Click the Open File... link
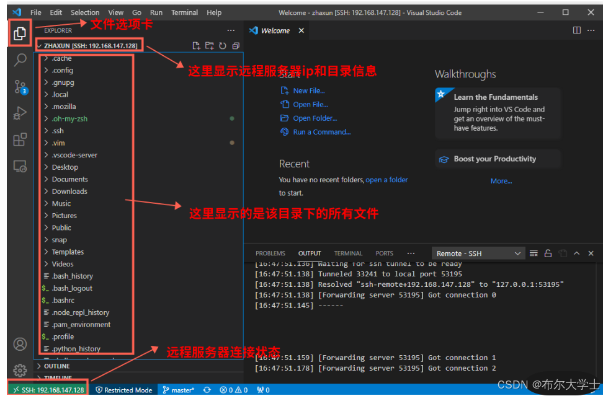Screen dimensions: 603x396 click(x=310, y=105)
